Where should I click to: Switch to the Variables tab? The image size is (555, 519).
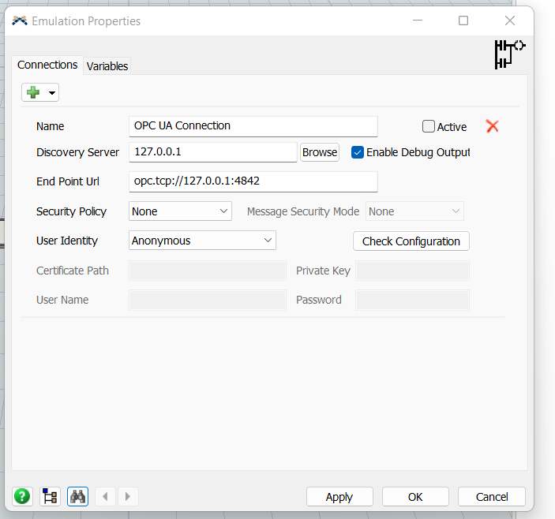(107, 66)
